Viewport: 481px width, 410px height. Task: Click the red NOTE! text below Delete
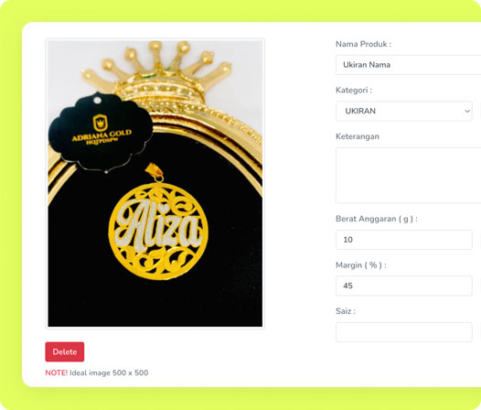(x=56, y=372)
